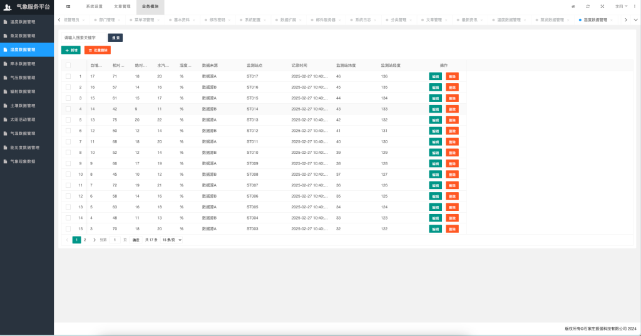Open the 15 条/页 page size dropdown
The width and height of the screenshot is (641, 336).
[172, 240]
